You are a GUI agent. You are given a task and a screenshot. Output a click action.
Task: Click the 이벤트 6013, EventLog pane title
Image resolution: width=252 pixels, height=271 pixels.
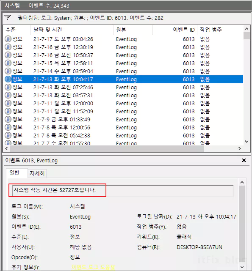[x=31, y=161]
